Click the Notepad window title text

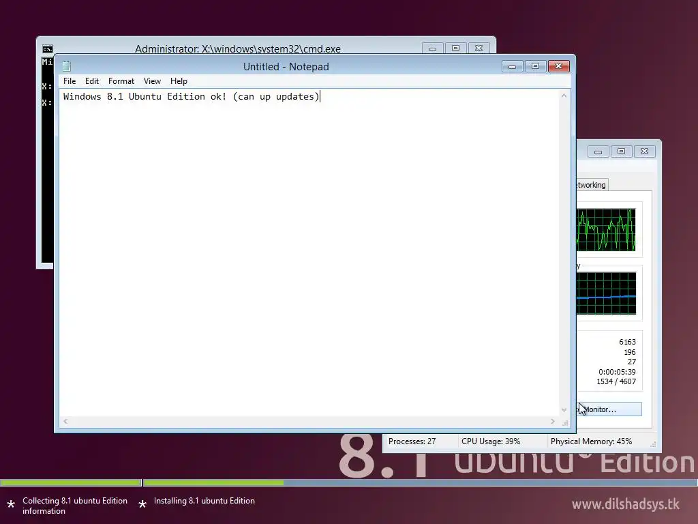click(x=286, y=67)
